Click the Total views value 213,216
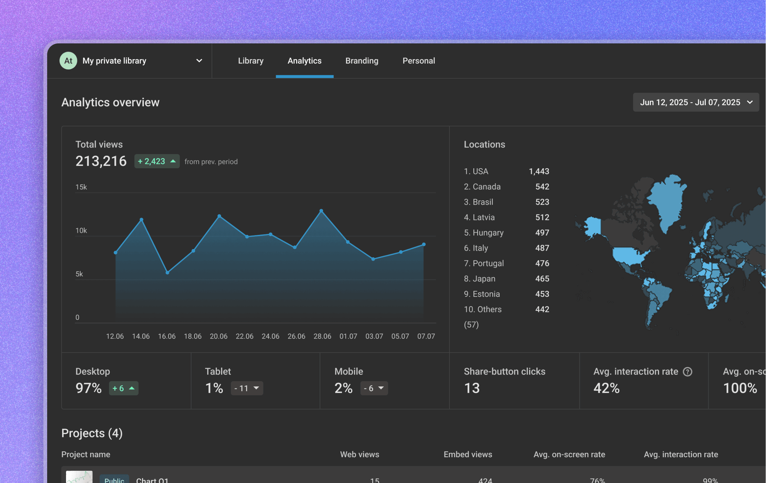This screenshot has height=483, width=766. tap(101, 161)
